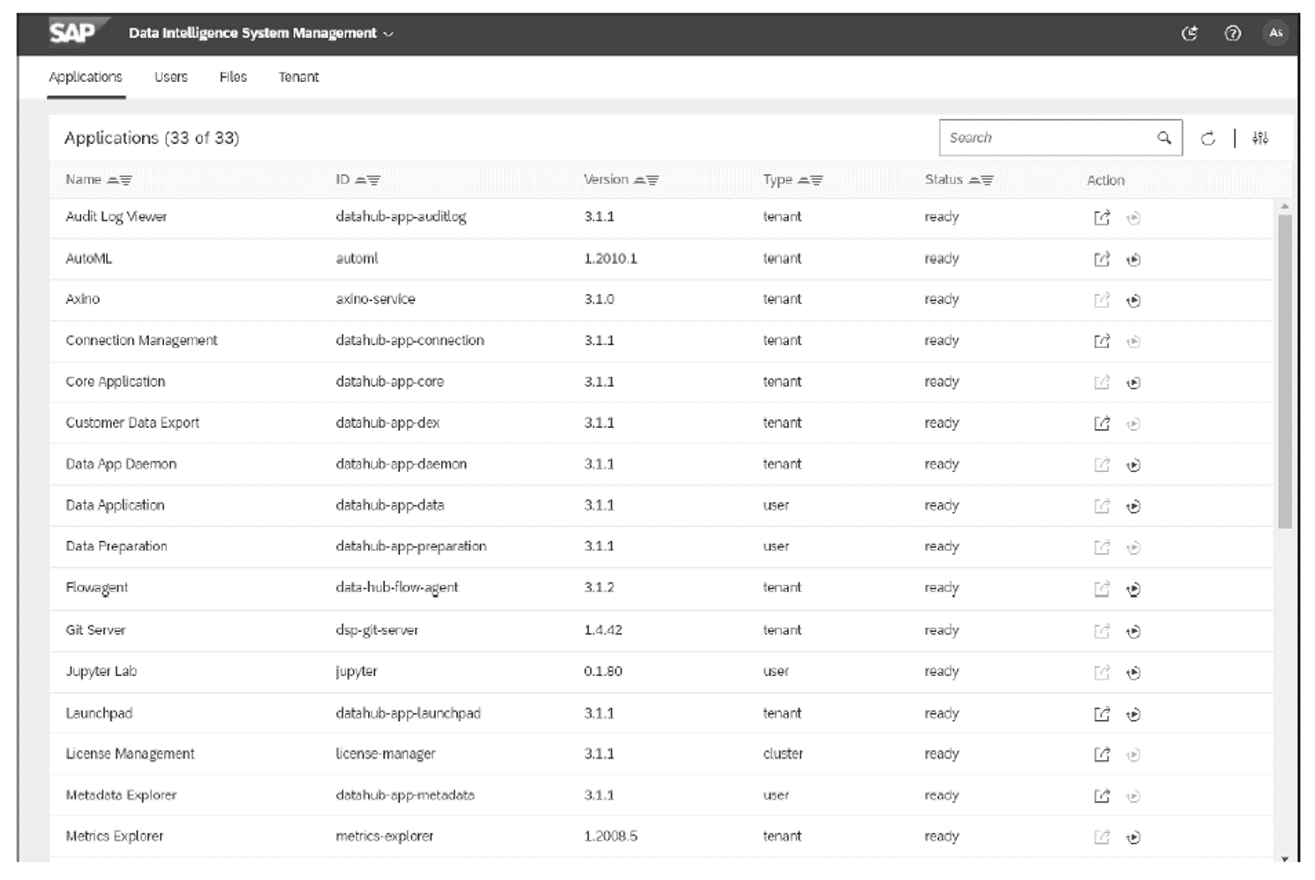Click the jupyter ID cell
The image size is (1315, 880).
(357, 672)
